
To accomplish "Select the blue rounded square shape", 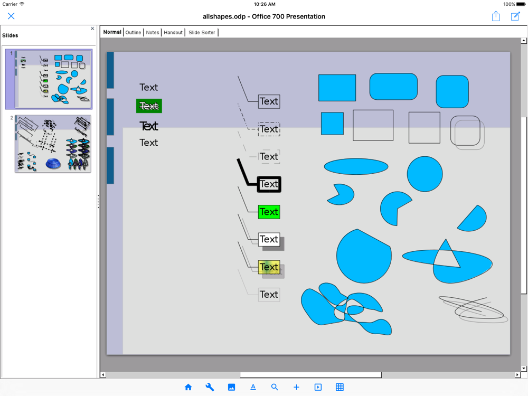I will pyautogui.click(x=452, y=91).
